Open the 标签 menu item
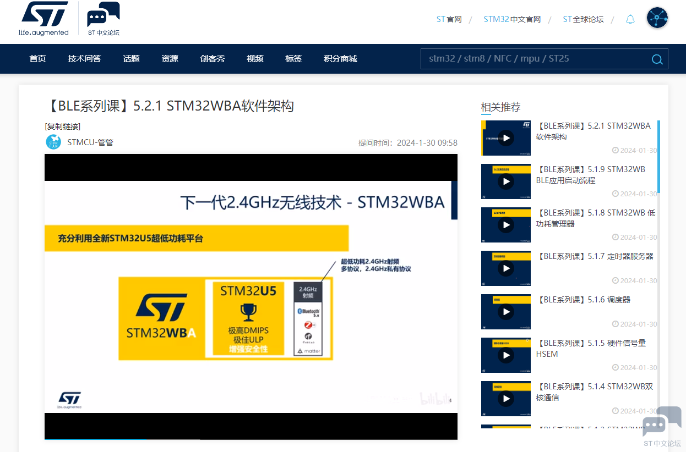 tap(293, 59)
